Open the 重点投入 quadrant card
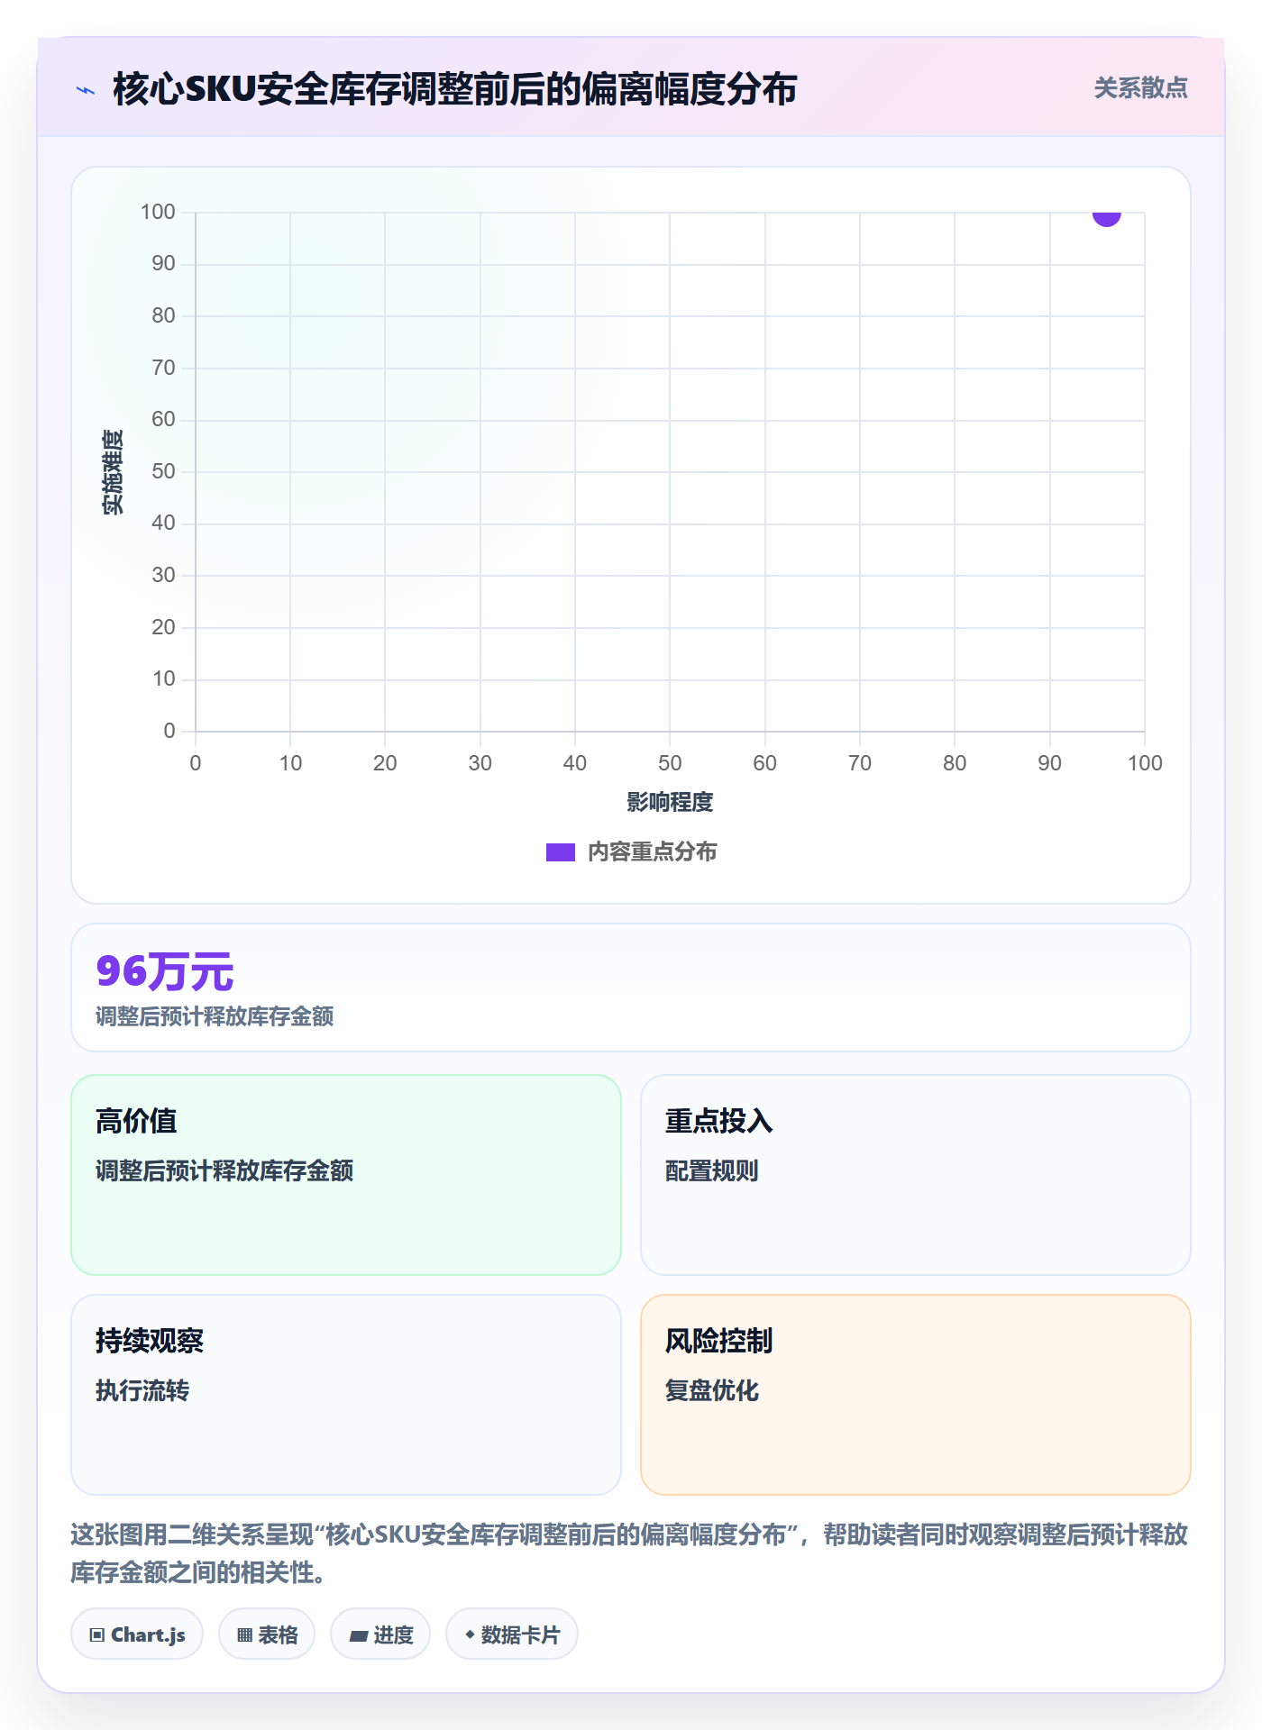 [916, 1174]
